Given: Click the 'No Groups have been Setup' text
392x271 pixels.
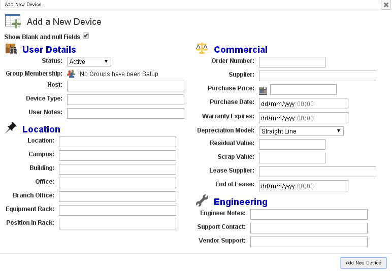Looking at the screenshot, I should [119, 74].
